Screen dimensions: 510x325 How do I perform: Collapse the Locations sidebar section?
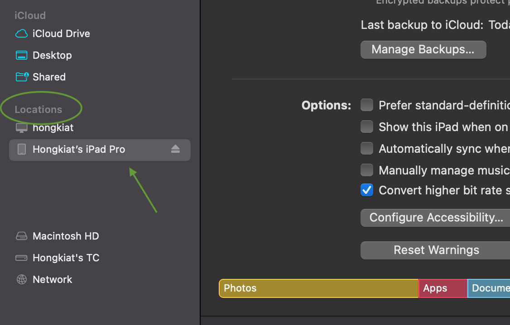38,109
